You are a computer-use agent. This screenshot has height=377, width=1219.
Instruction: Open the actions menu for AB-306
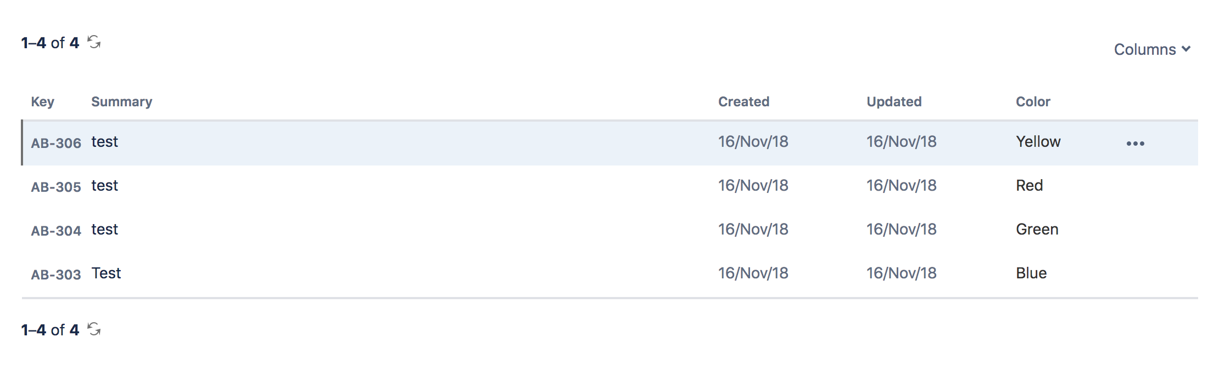[1137, 142]
